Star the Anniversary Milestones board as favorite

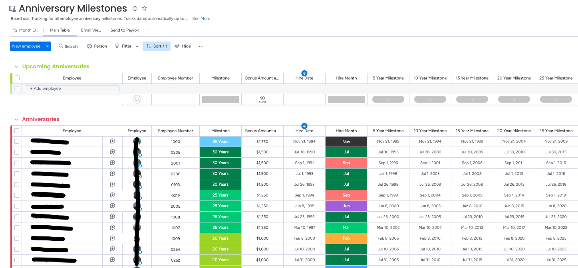point(145,8)
